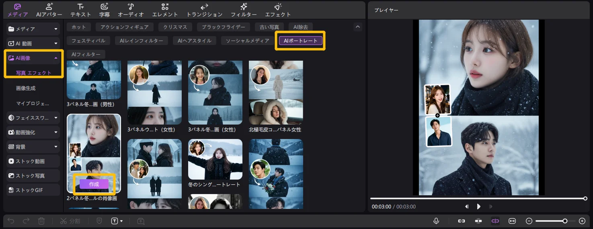Collapse the AI画像 sidebar section
Image resolution: width=593 pixels, height=229 pixels.
[x=33, y=58]
